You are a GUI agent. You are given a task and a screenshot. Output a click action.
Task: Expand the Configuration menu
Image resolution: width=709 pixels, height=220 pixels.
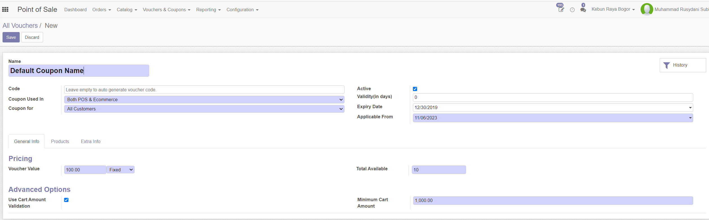tap(242, 10)
